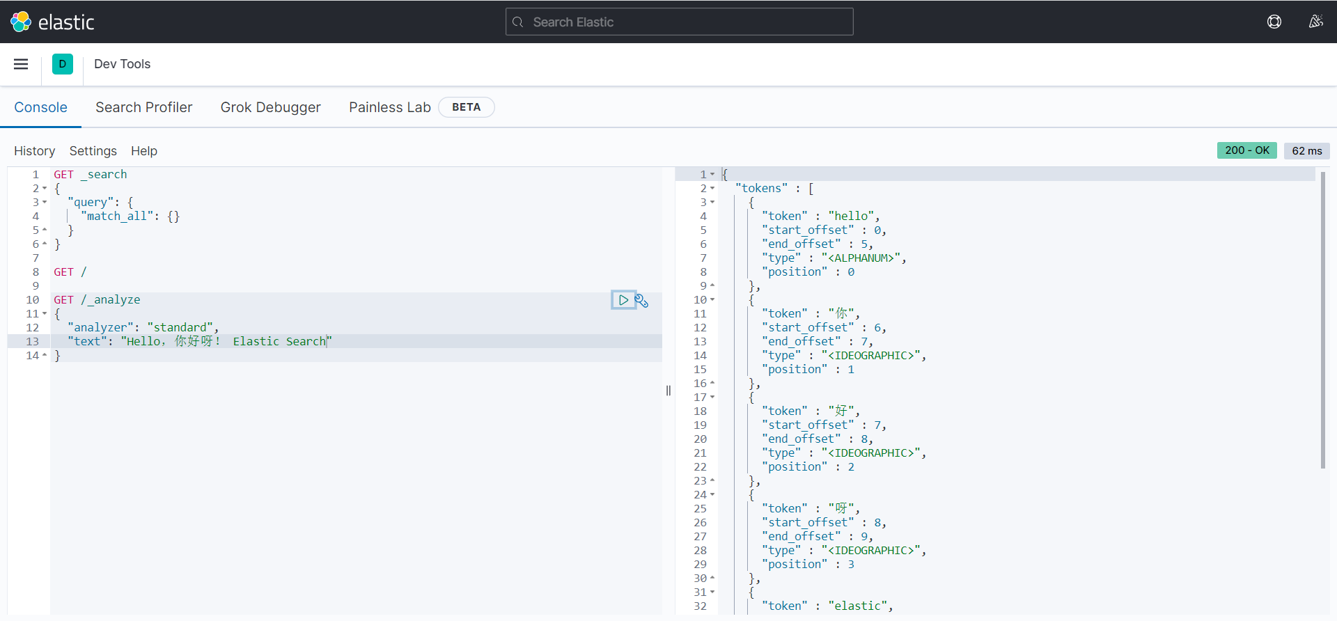Viewport: 1337px width, 621px height.
Task: Click the "token" : "elastic" response line
Action: [828, 606]
